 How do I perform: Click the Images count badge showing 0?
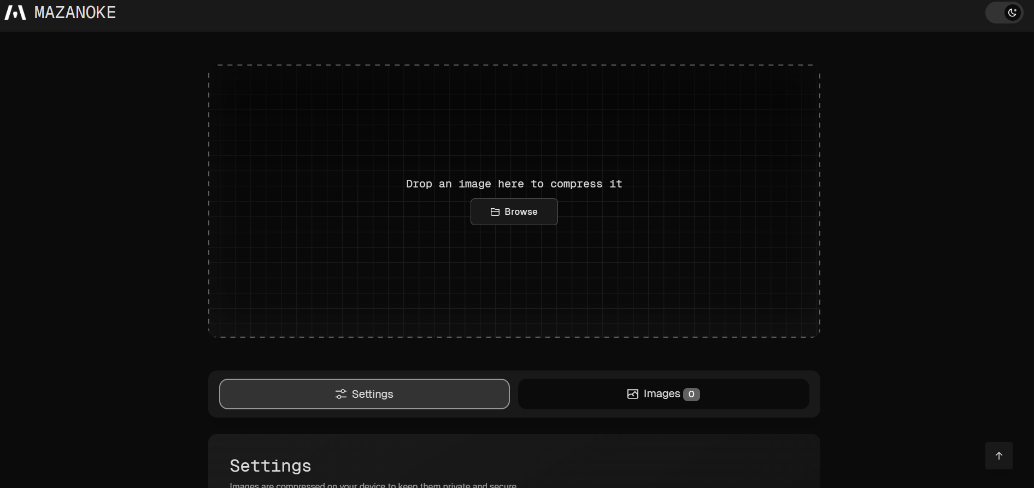(691, 394)
